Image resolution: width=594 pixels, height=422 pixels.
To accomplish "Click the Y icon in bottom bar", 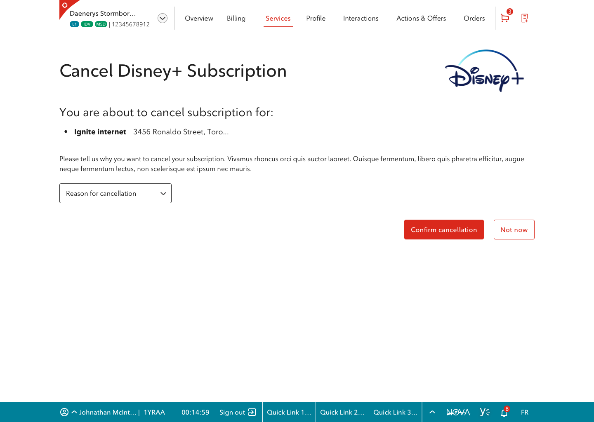I will click(485, 412).
